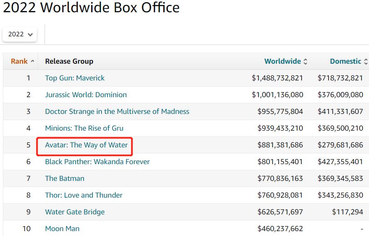Click the Release Group column header
The width and height of the screenshot is (369, 236).
coord(68,61)
